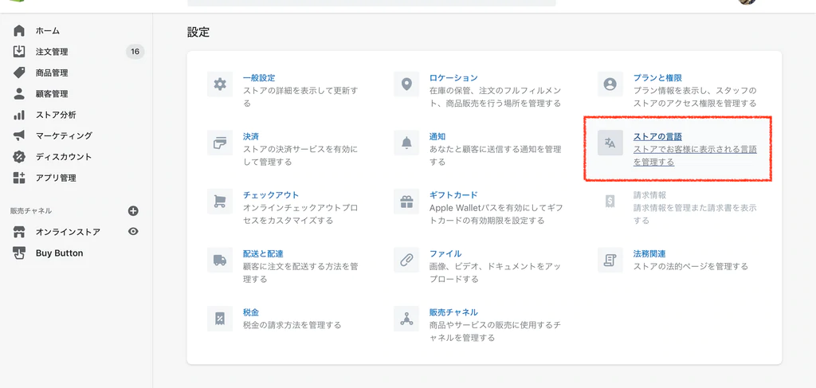Click the General settings gear icon

220,84
